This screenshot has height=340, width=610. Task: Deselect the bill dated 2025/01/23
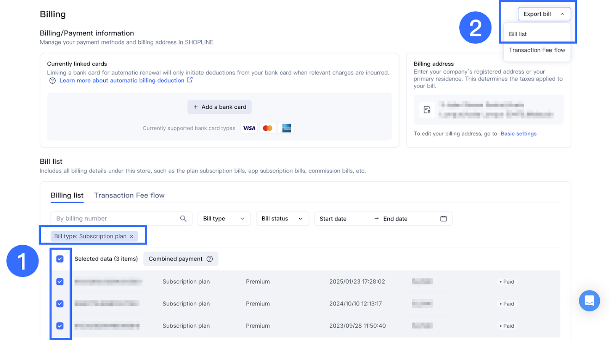60,282
